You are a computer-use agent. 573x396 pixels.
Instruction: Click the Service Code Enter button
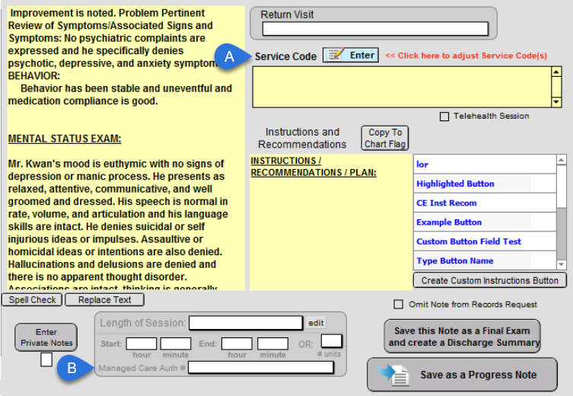[x=350, y=56]
